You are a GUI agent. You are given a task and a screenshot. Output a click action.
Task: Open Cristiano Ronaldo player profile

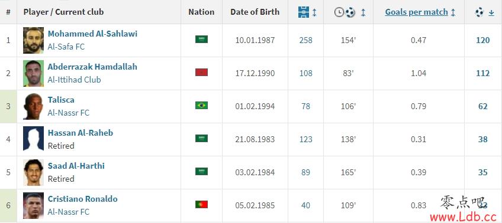[83, 199]
